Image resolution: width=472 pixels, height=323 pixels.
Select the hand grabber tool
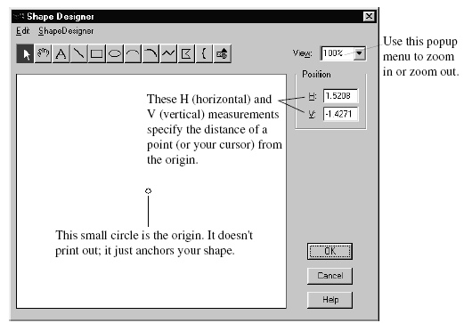coord(43,53)
